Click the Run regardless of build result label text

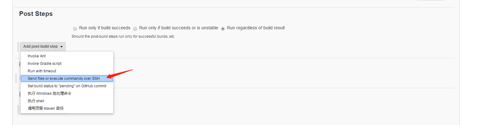(256, 28)
